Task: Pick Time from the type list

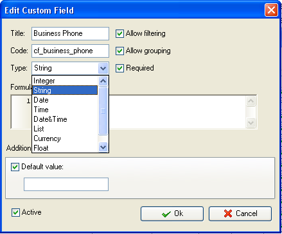Action: pyautogui.click(x=65, y=110)
